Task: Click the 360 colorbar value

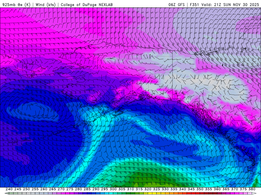Action: (217, 189)
